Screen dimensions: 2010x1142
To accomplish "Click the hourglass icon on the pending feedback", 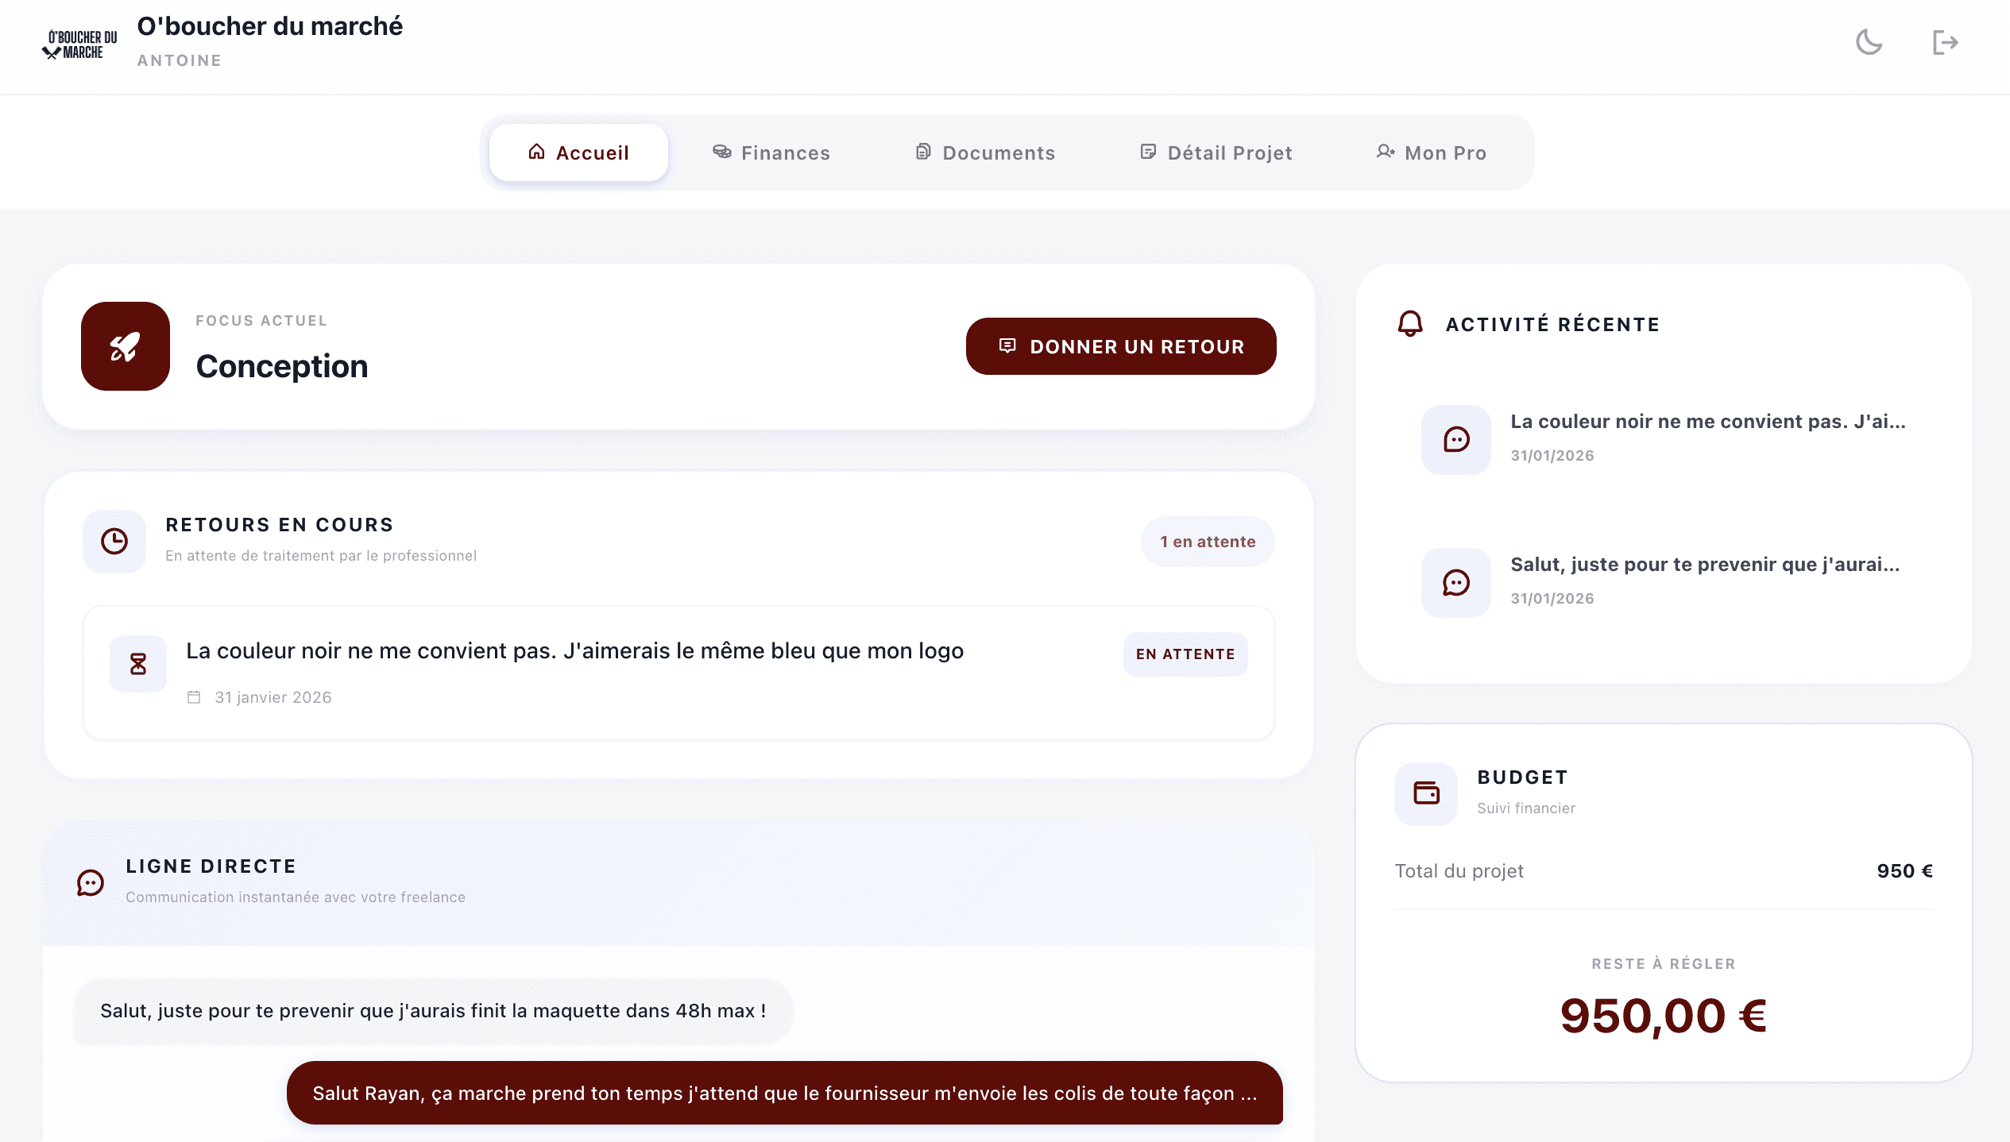I will (138, 664).
